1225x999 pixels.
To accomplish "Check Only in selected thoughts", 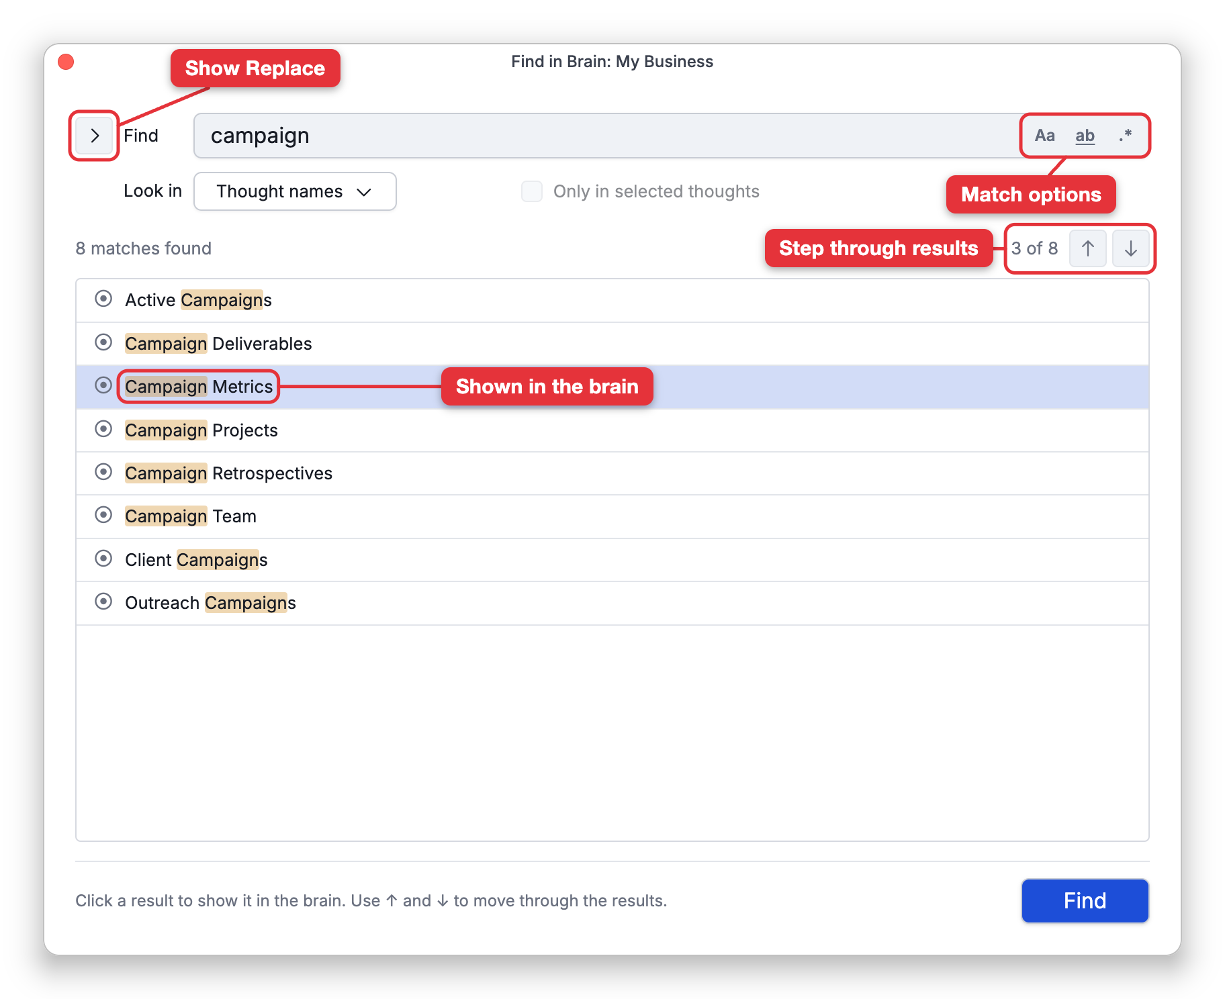I will pyautogui.click(x=532, y=191).
